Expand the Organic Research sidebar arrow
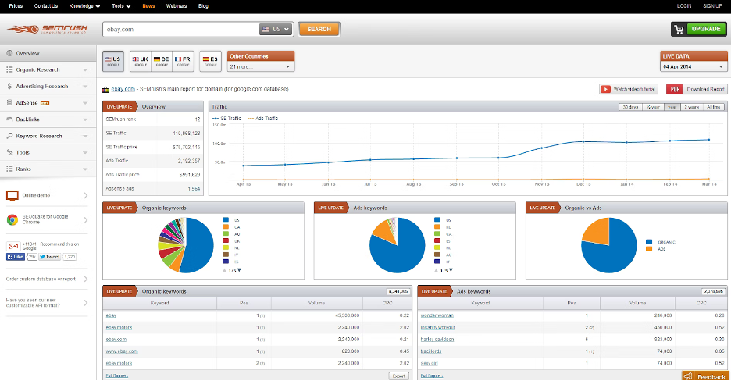This screenshot has width=731, height=381. click(85, 69)
